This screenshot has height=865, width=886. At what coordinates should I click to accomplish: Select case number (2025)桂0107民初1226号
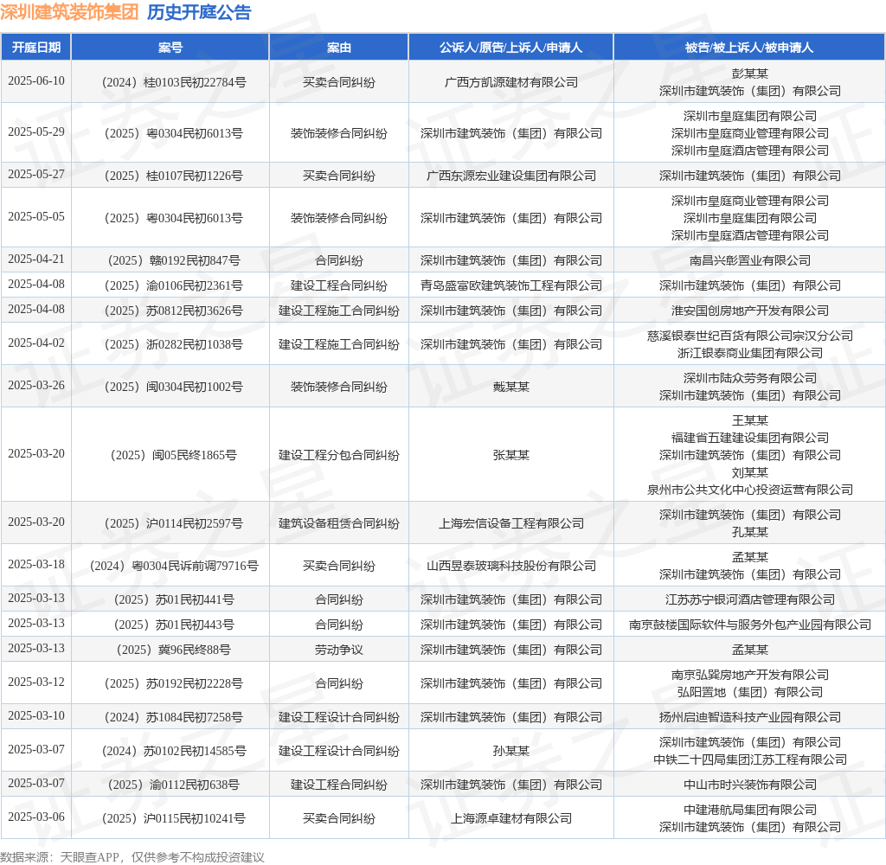[x=174, y=176]
